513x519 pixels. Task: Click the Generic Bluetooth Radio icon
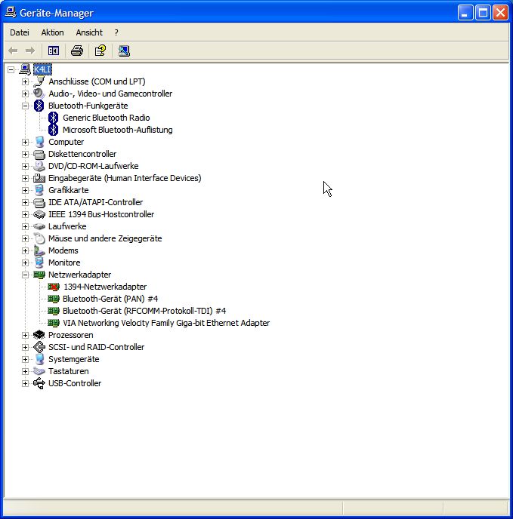pos(54,118)
